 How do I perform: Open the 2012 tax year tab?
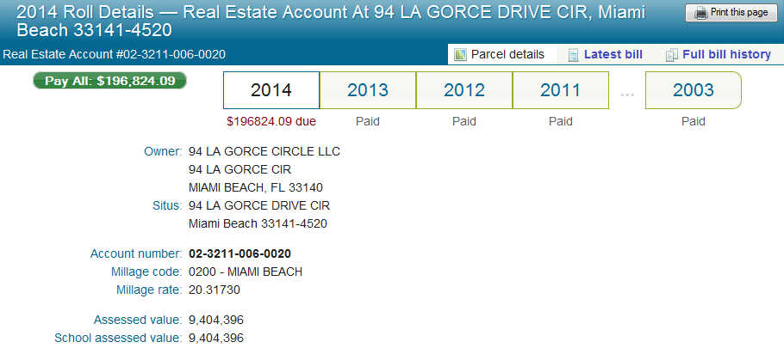pyautogui.click(x=464, y=90)
